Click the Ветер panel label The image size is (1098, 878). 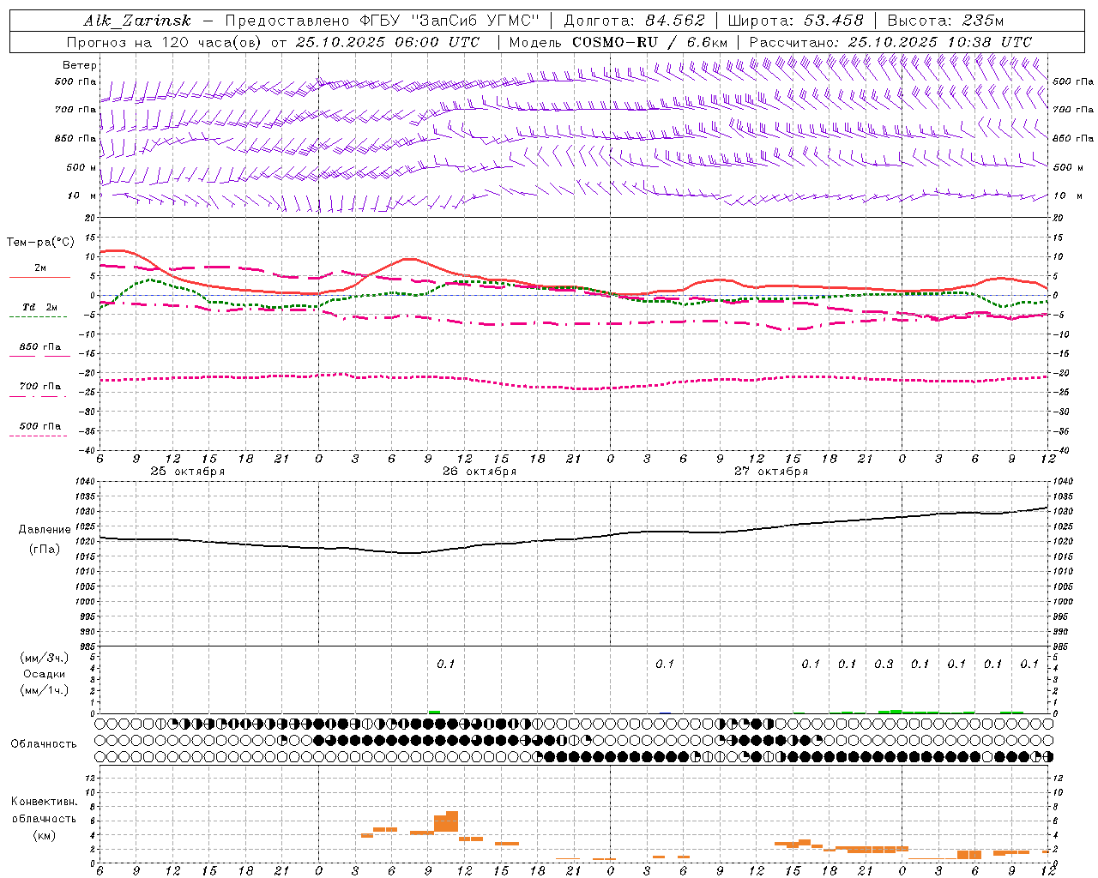[80, 65]
